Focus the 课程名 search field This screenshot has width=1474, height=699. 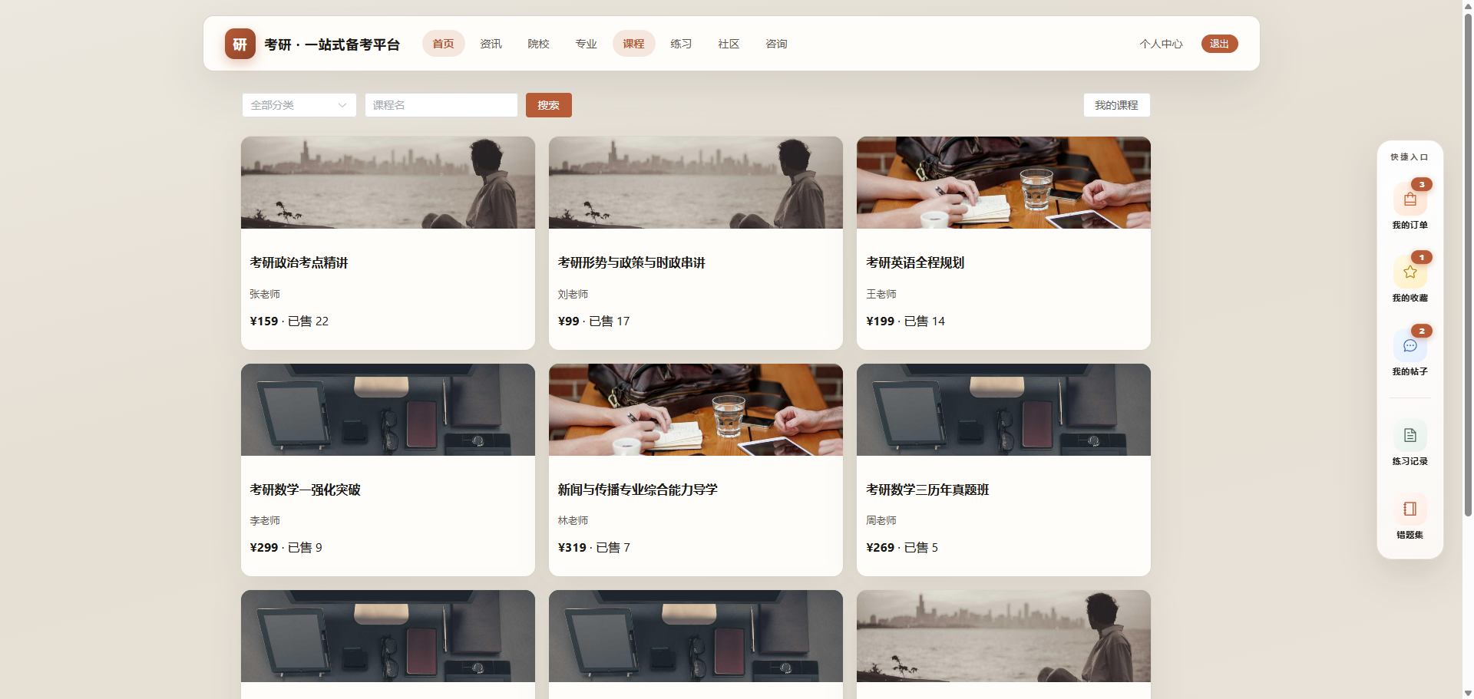coord(441,105)
